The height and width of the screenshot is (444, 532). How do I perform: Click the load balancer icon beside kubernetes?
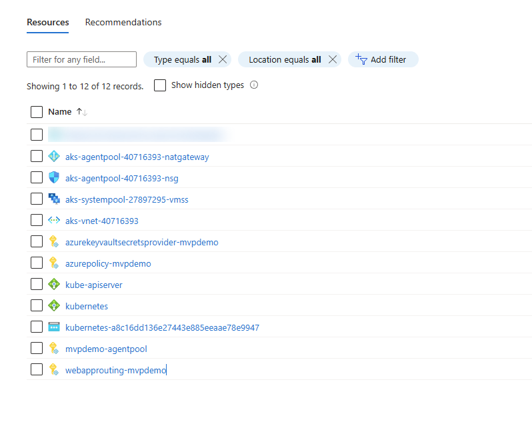(54, 305)
